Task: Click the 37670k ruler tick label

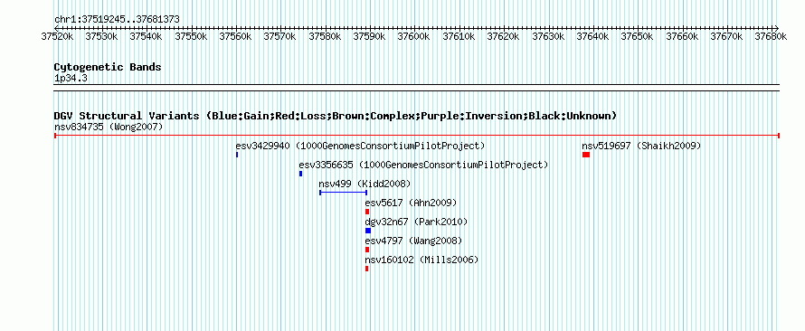Action: pos(727,36)
